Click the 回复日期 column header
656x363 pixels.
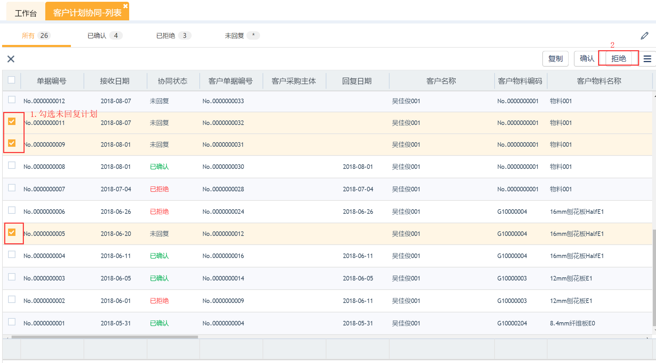point(357,81)
